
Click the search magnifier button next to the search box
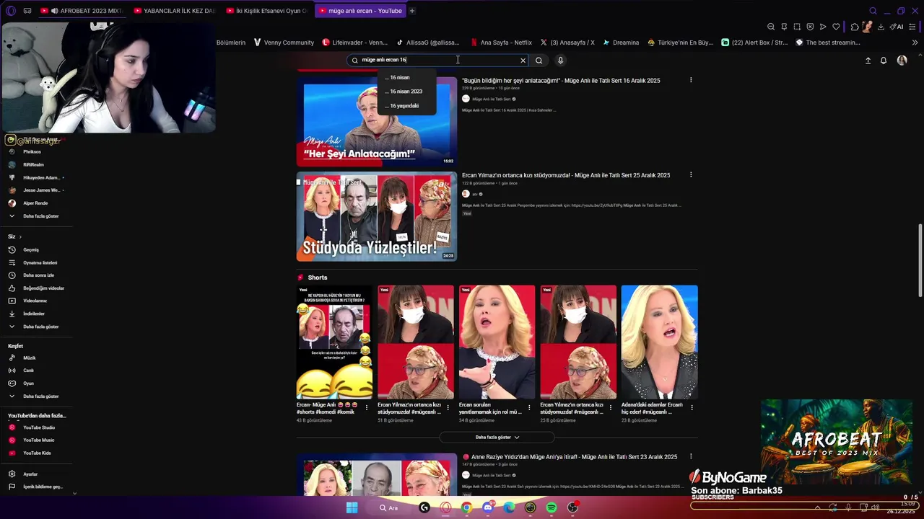click(539, 61)
